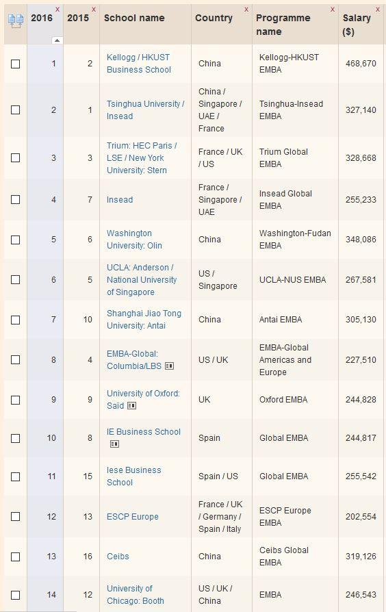Open profile icon under IE Business School
Image resolution: width=386 pixels, height=612 pixels.
114,444
